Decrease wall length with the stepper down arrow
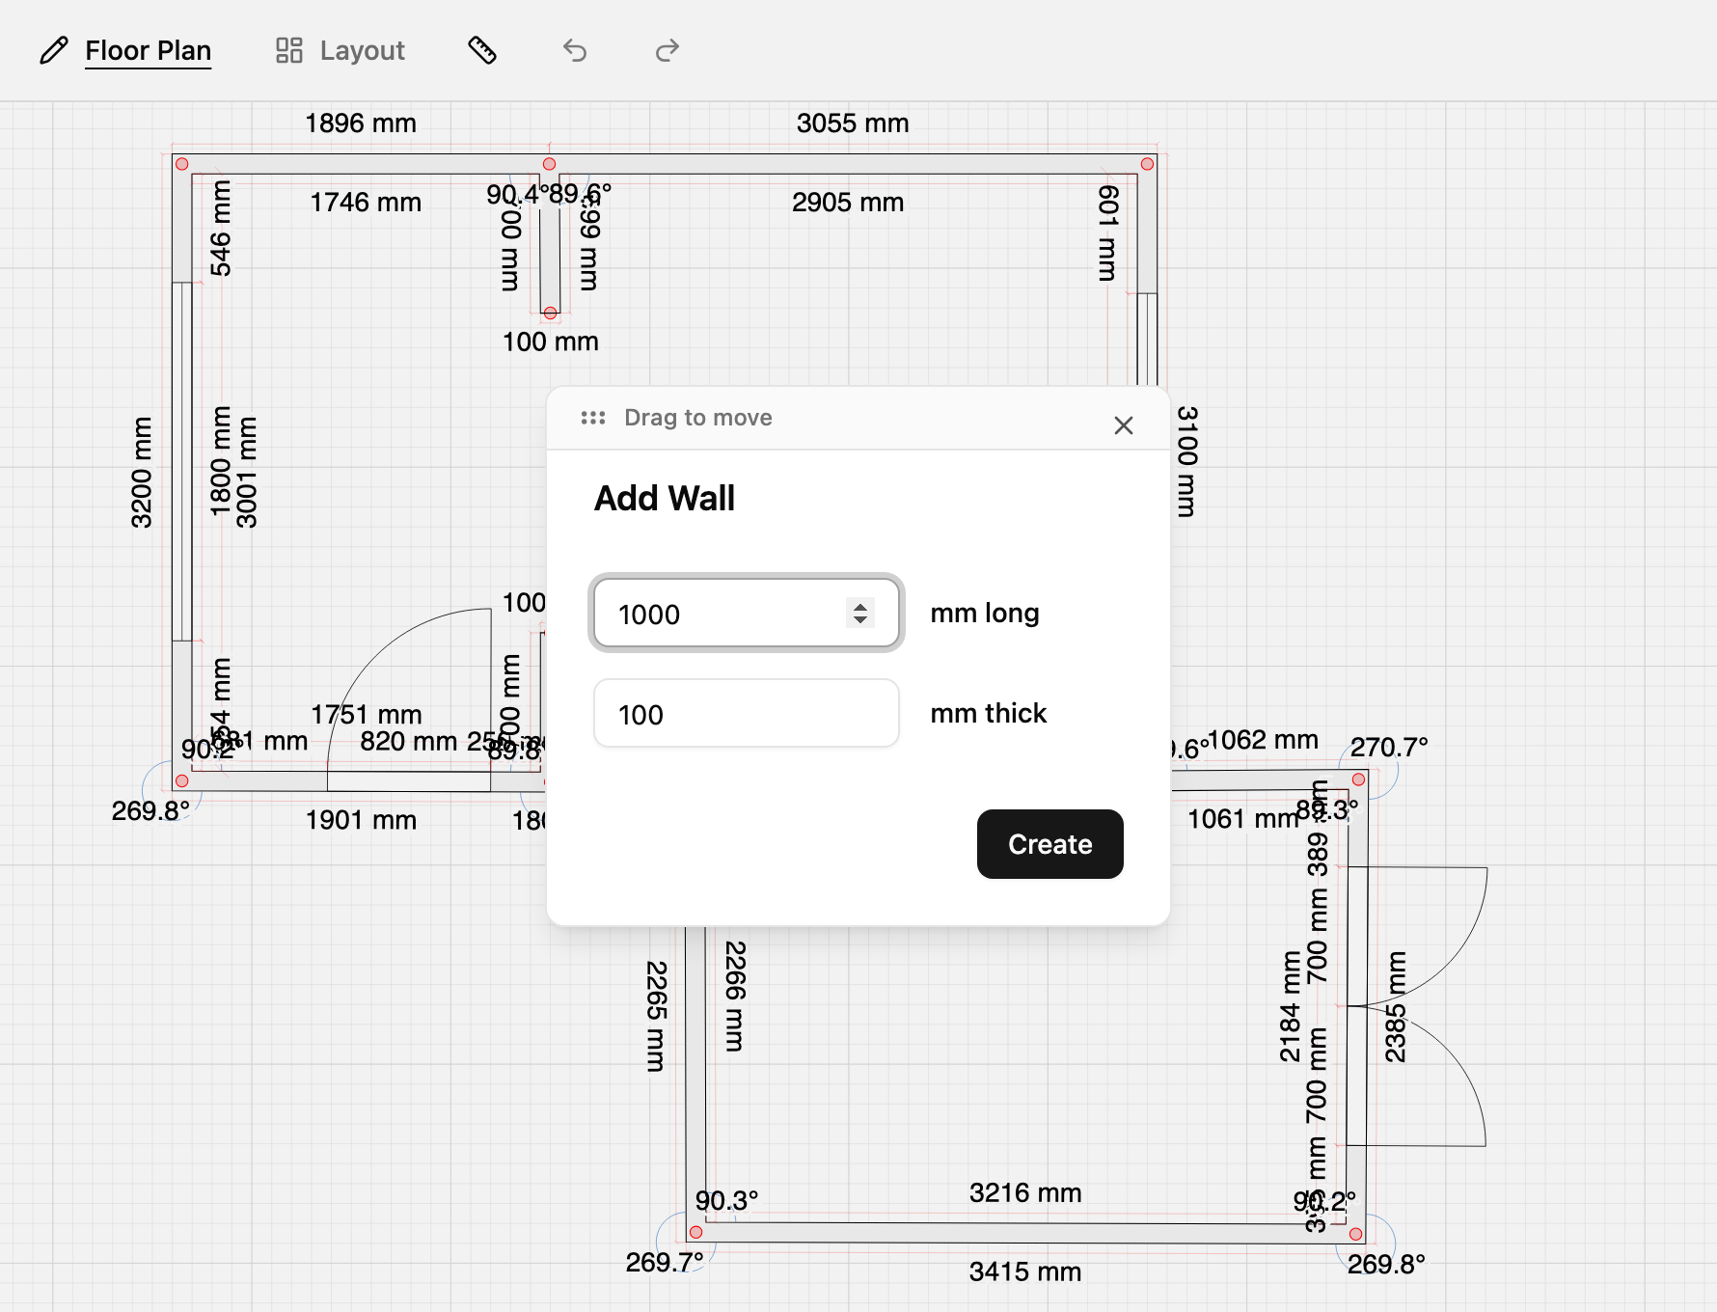Image resolution: width=1717 pixels, height=1312 pixels. (860, 619)
